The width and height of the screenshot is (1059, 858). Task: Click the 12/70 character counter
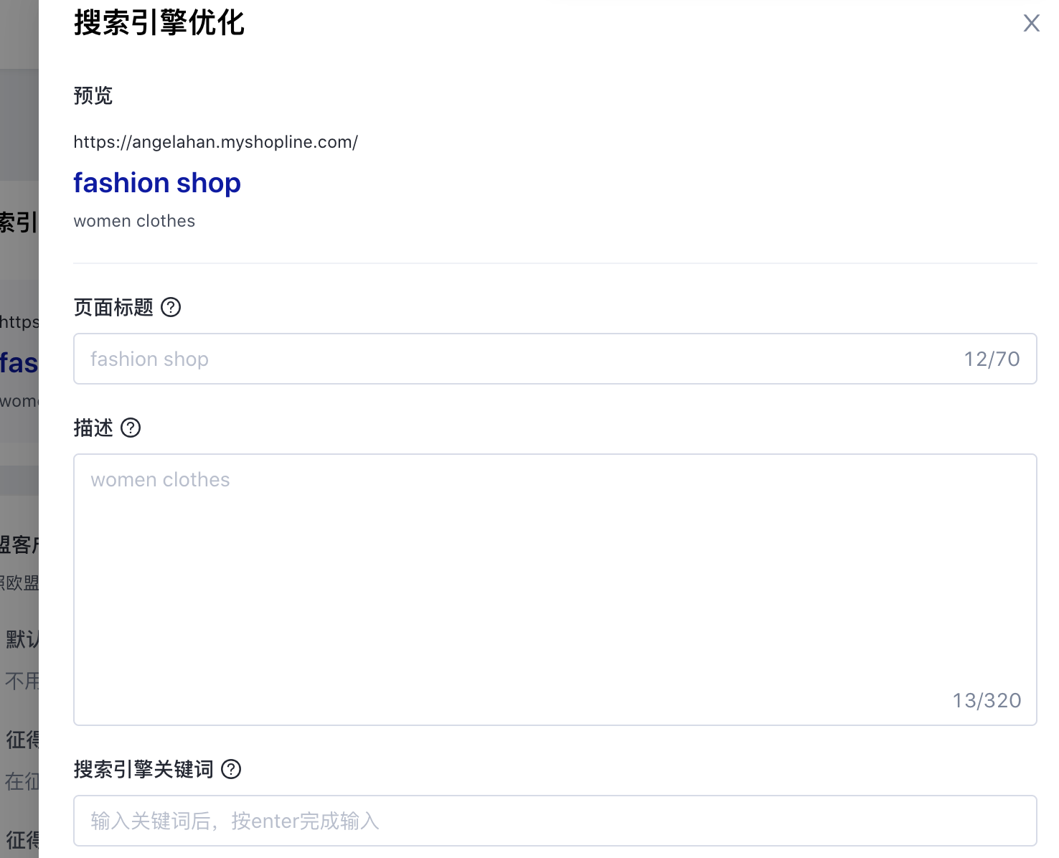992,359
